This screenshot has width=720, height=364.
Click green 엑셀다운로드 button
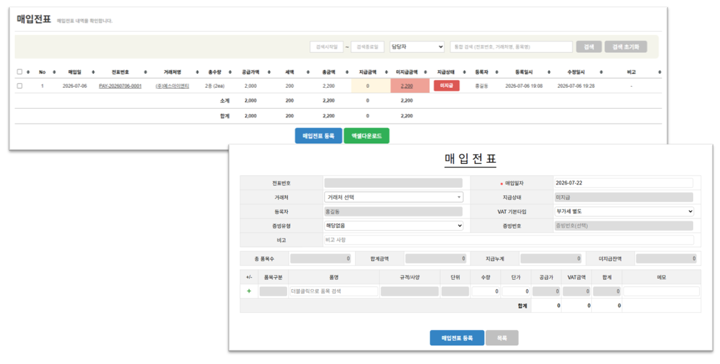[366, 136]
